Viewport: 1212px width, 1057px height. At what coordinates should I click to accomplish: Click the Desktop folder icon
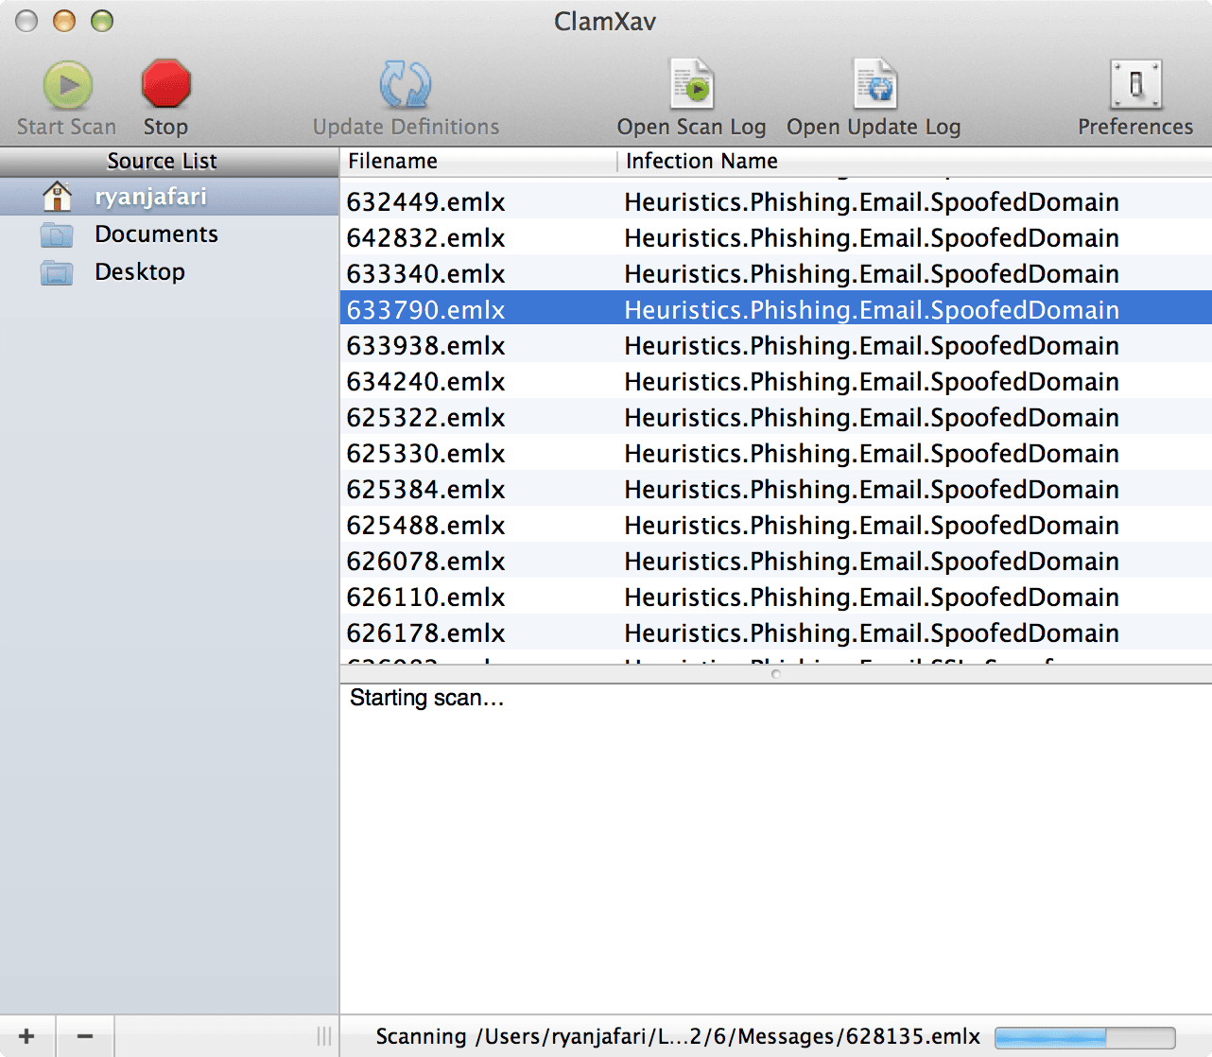pyautogui.click(x=57, y=272)
